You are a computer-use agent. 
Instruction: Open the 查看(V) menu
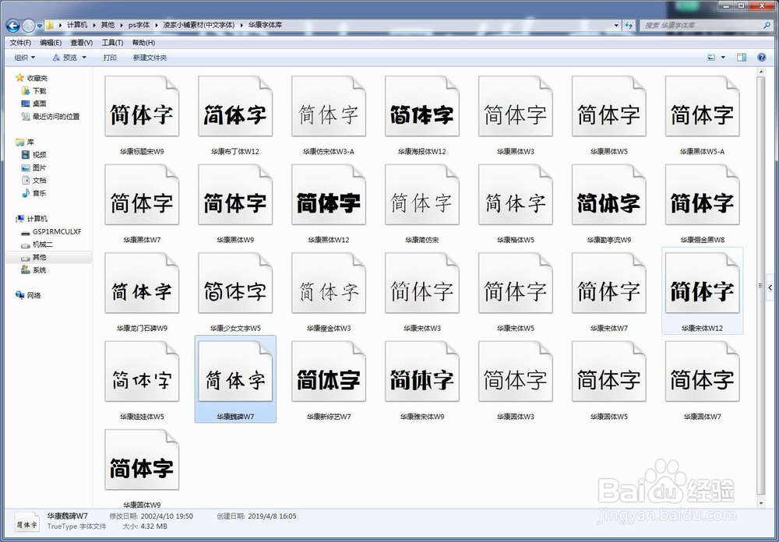82,43
